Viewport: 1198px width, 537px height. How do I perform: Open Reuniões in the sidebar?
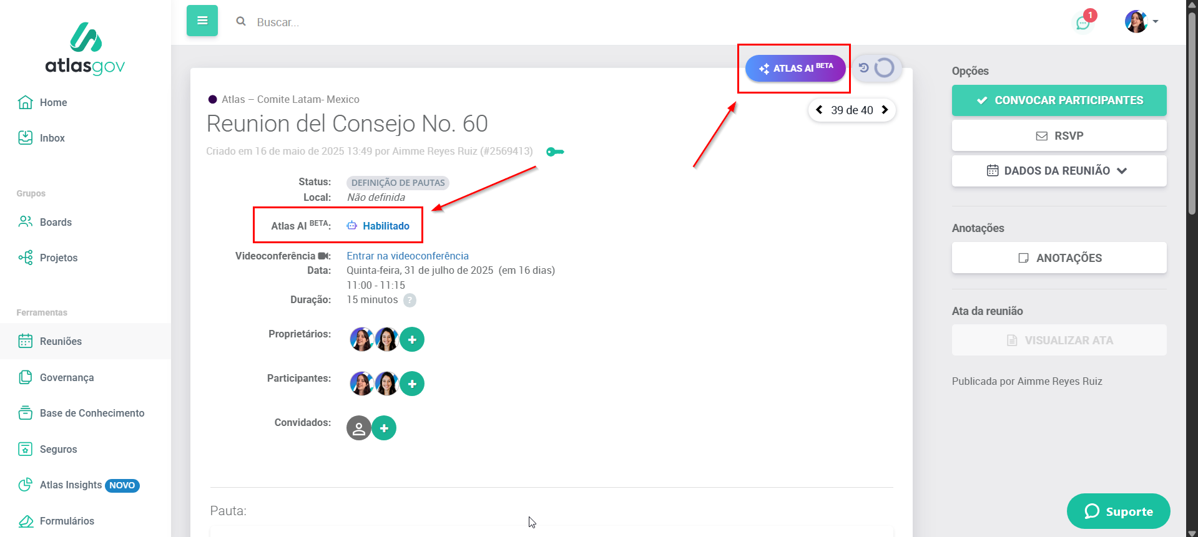pos(61,341)
